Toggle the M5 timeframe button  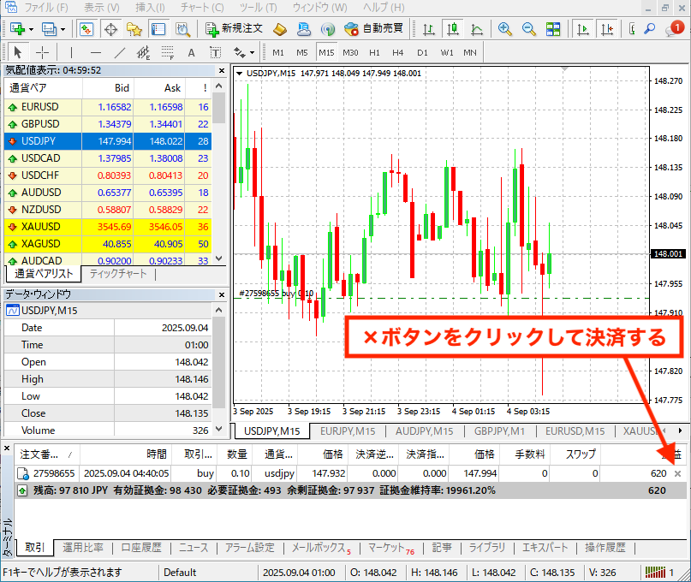(302, 52)
